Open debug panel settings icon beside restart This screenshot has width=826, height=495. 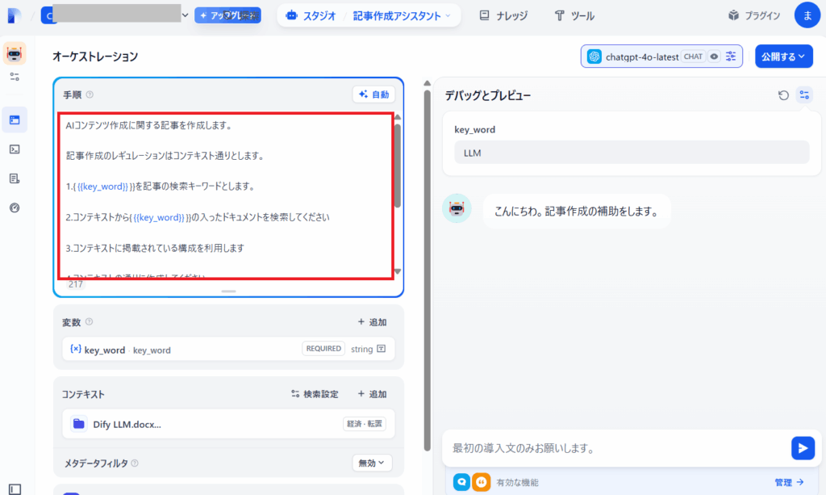tap(803, 94)
